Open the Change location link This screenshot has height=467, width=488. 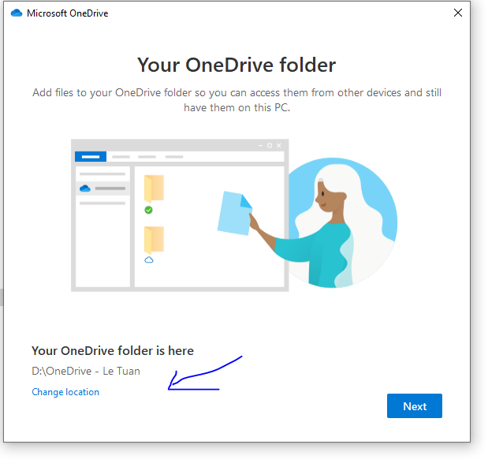click(x=65, y=392)
